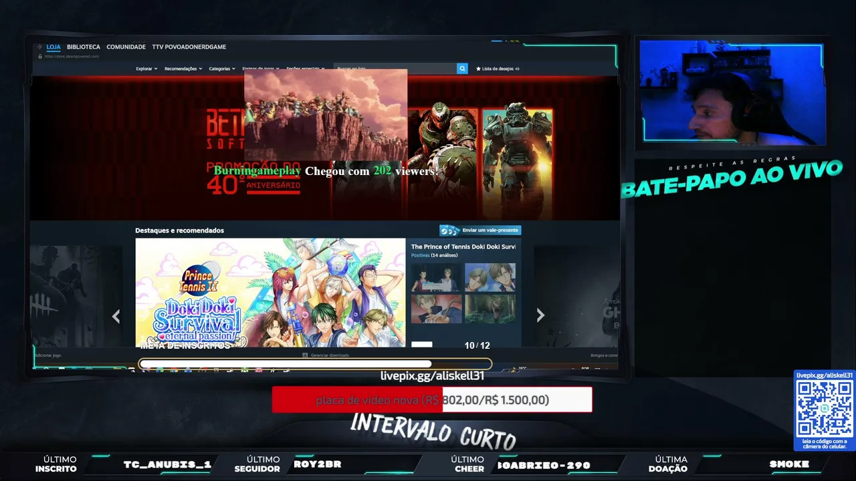Click The Prince of Tennis Doki Doki title text

coord(463,247)
